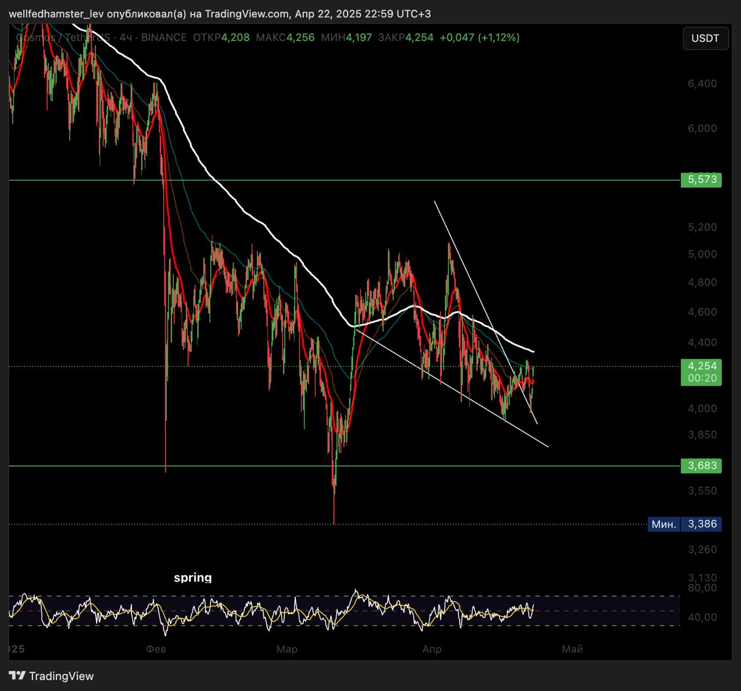Click the BINANCE exchange label in chart header
The image size is (741, 691).
point(164,38)
